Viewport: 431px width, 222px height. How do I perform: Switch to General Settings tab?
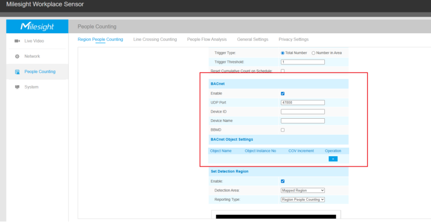(253, 39)
